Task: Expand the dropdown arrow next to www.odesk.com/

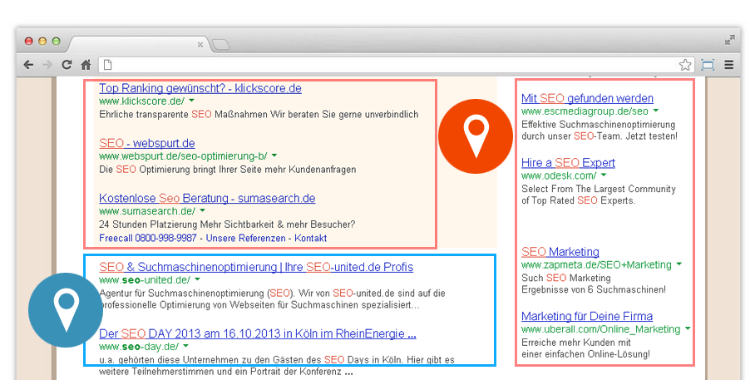Action: coord(604,175)
